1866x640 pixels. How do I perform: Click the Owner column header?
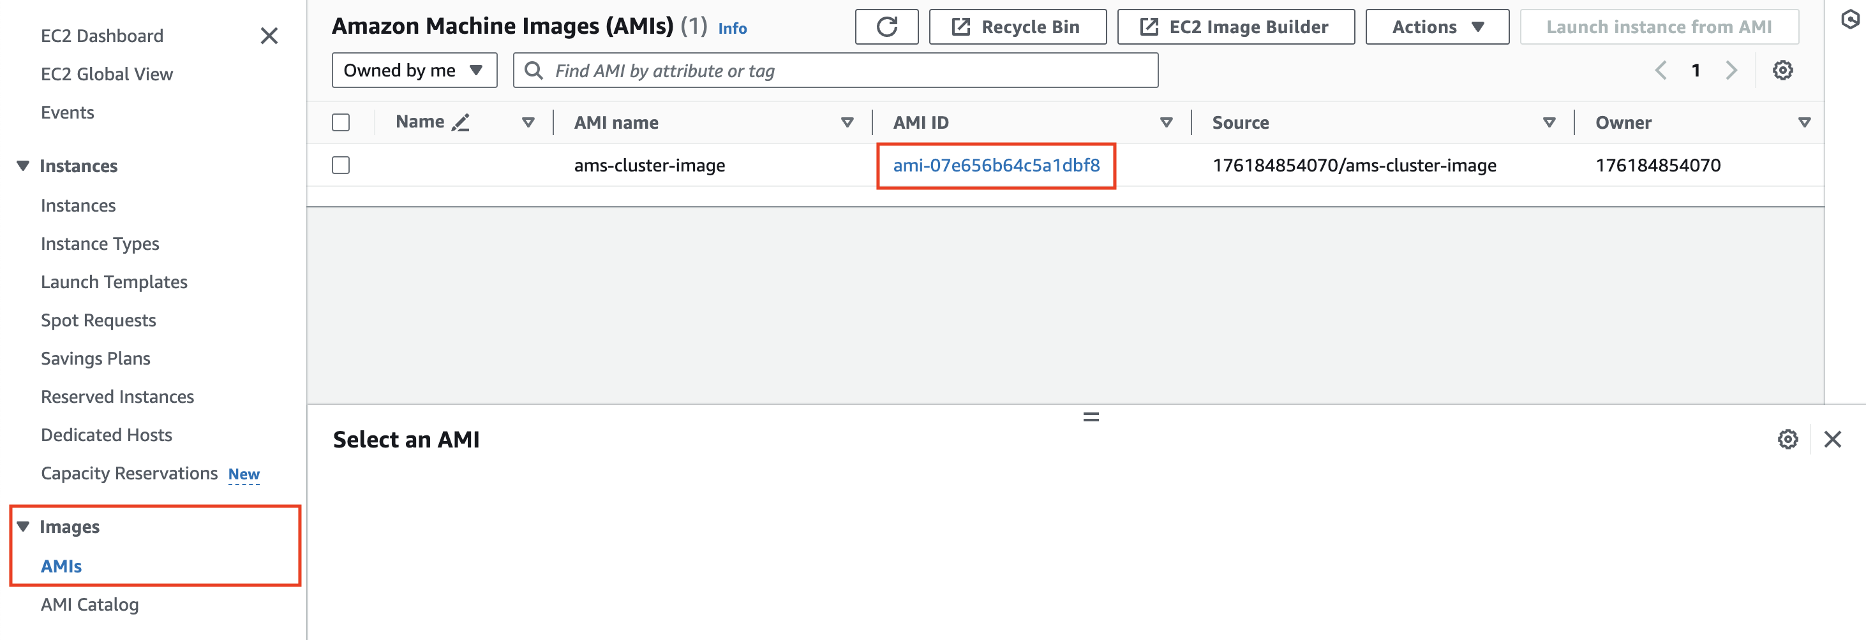(x=1623, y=122)
